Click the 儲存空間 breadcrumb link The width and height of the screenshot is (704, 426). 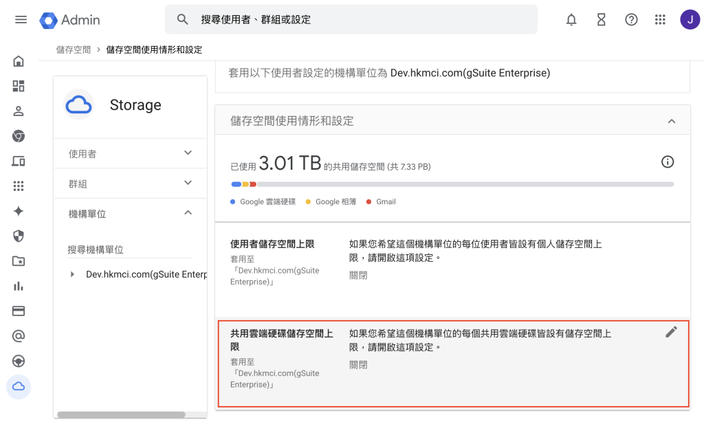click(x=73, y=50)
